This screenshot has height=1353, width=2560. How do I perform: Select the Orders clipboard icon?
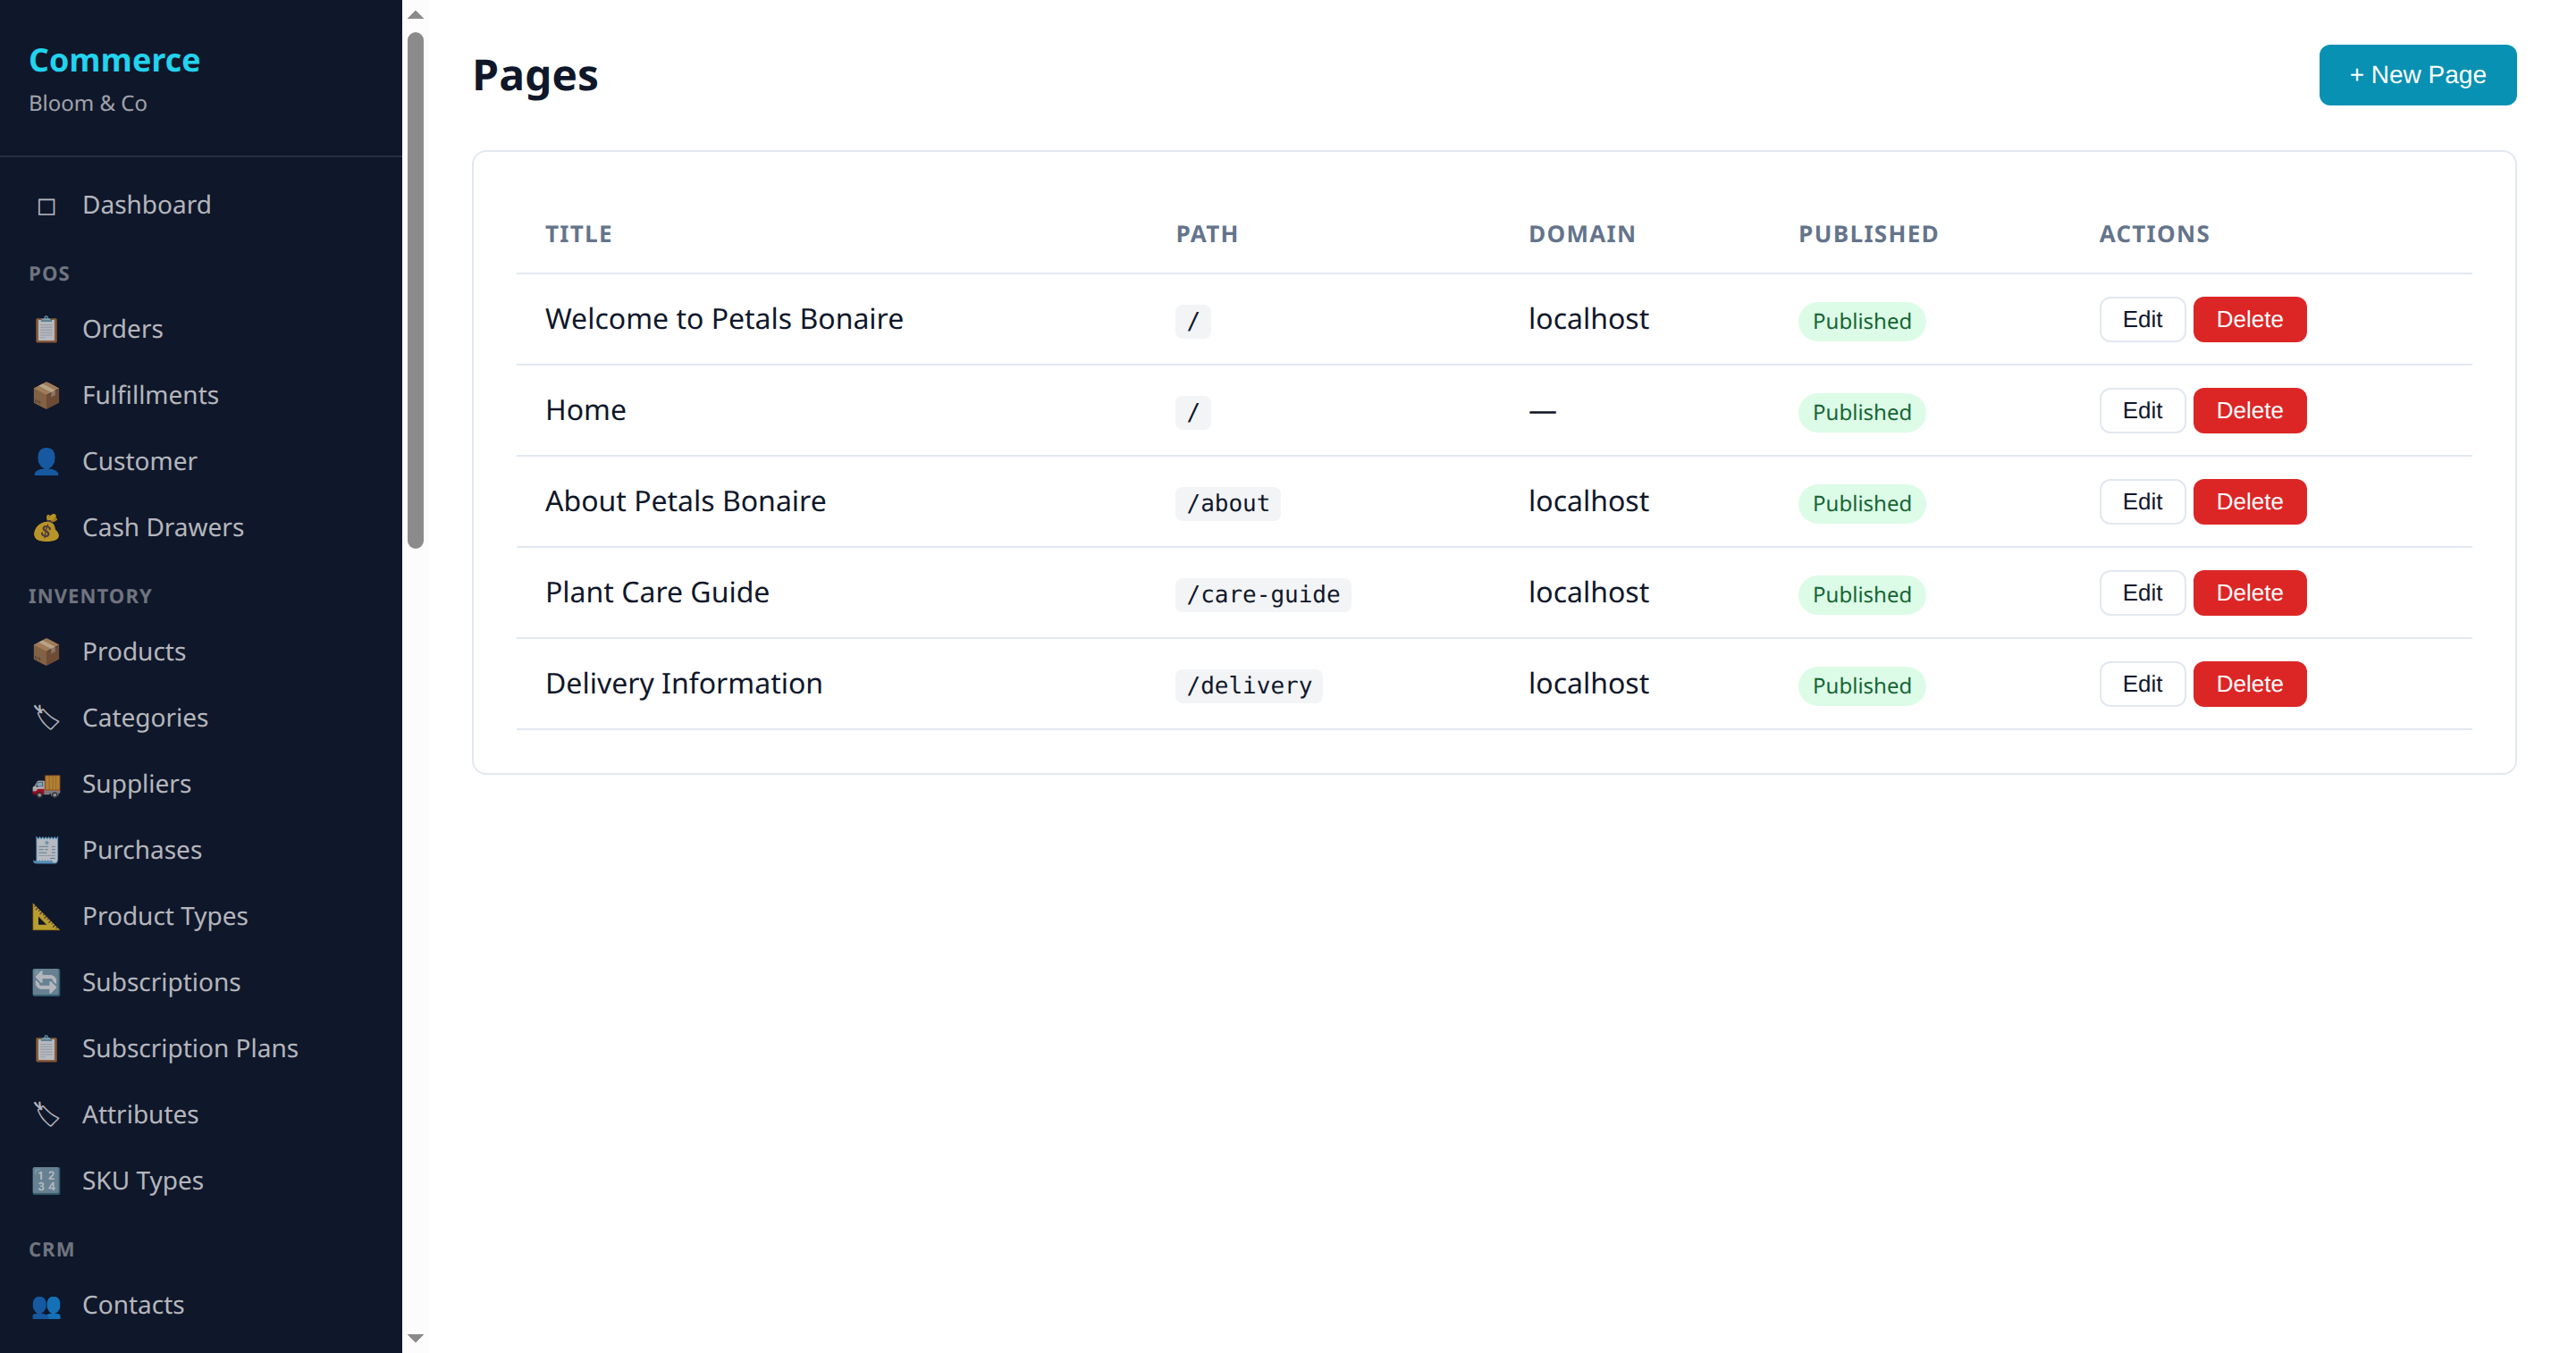pos(46,329)
